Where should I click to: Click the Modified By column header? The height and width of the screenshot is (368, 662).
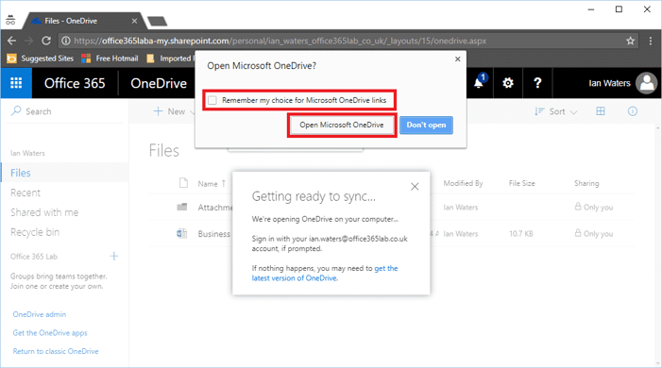pos(463,183)
